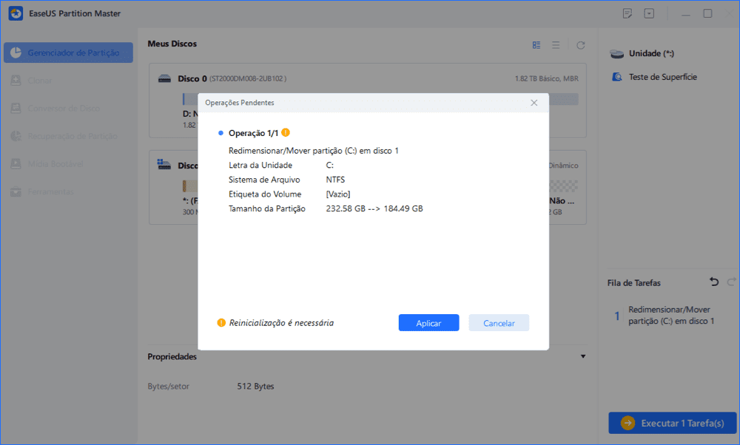Open Conversor de Disco in sidebar
The width and height of the screenshot is (740, 445).
tap(68, 109)
